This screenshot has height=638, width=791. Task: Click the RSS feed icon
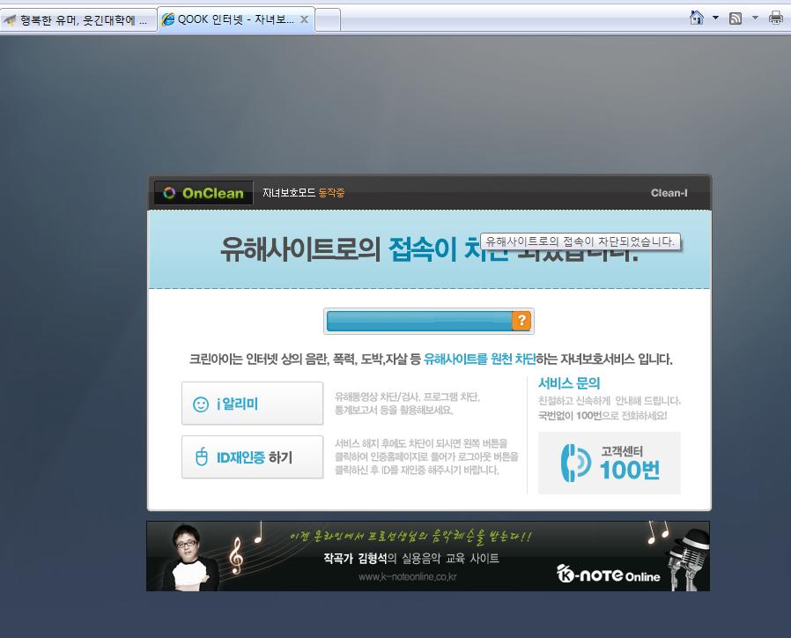click(735, 16)
